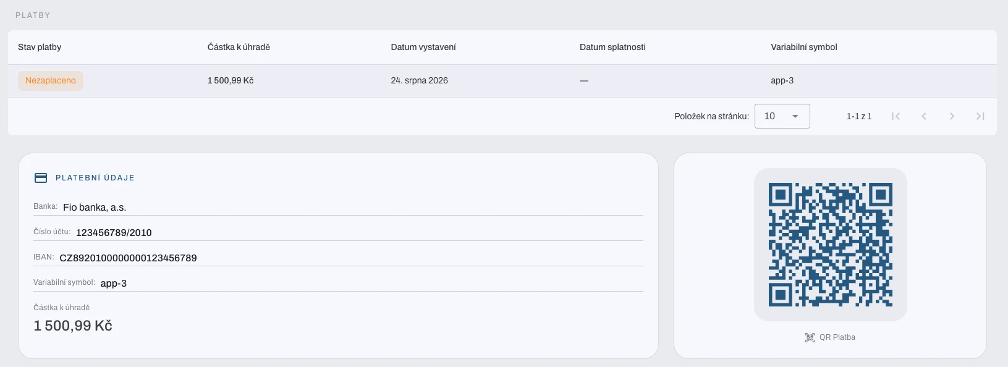Click the date 24. srpna 2026
Viewport: 1008px width, 367px height.
[x=419, y=80]
